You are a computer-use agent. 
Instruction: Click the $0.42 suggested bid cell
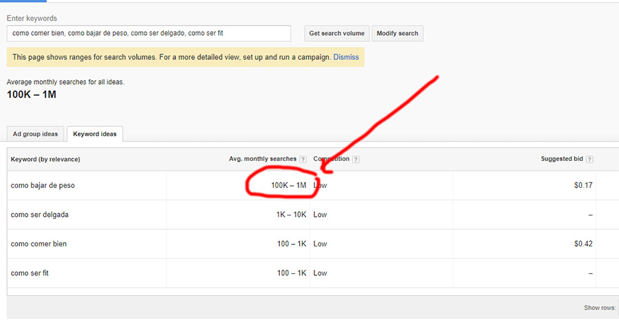pyautogui.click(x=583, y=244)
